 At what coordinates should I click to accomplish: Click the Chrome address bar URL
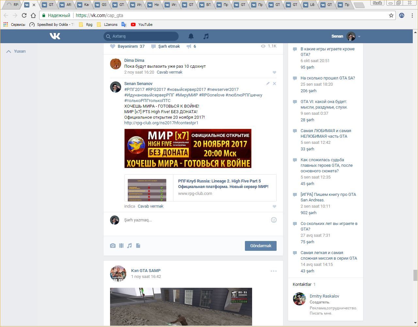(x=99, y=15)
